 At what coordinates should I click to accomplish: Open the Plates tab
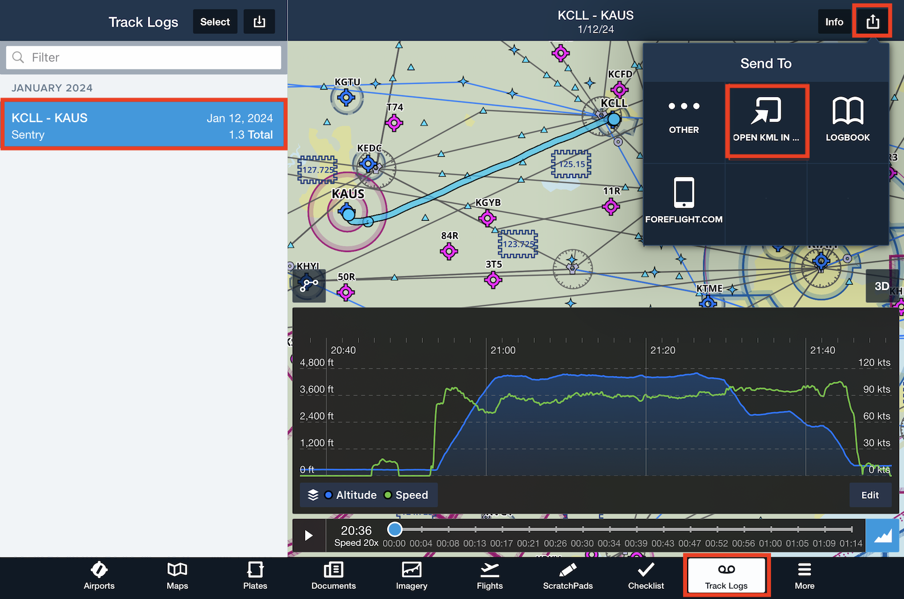(x=255, y=576)
